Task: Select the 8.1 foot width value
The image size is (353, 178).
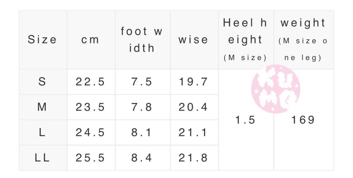Action: 142,133
